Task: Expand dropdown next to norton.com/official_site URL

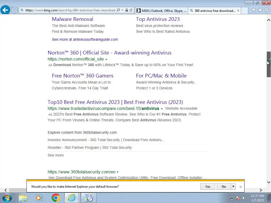Action: pos(106,59)
